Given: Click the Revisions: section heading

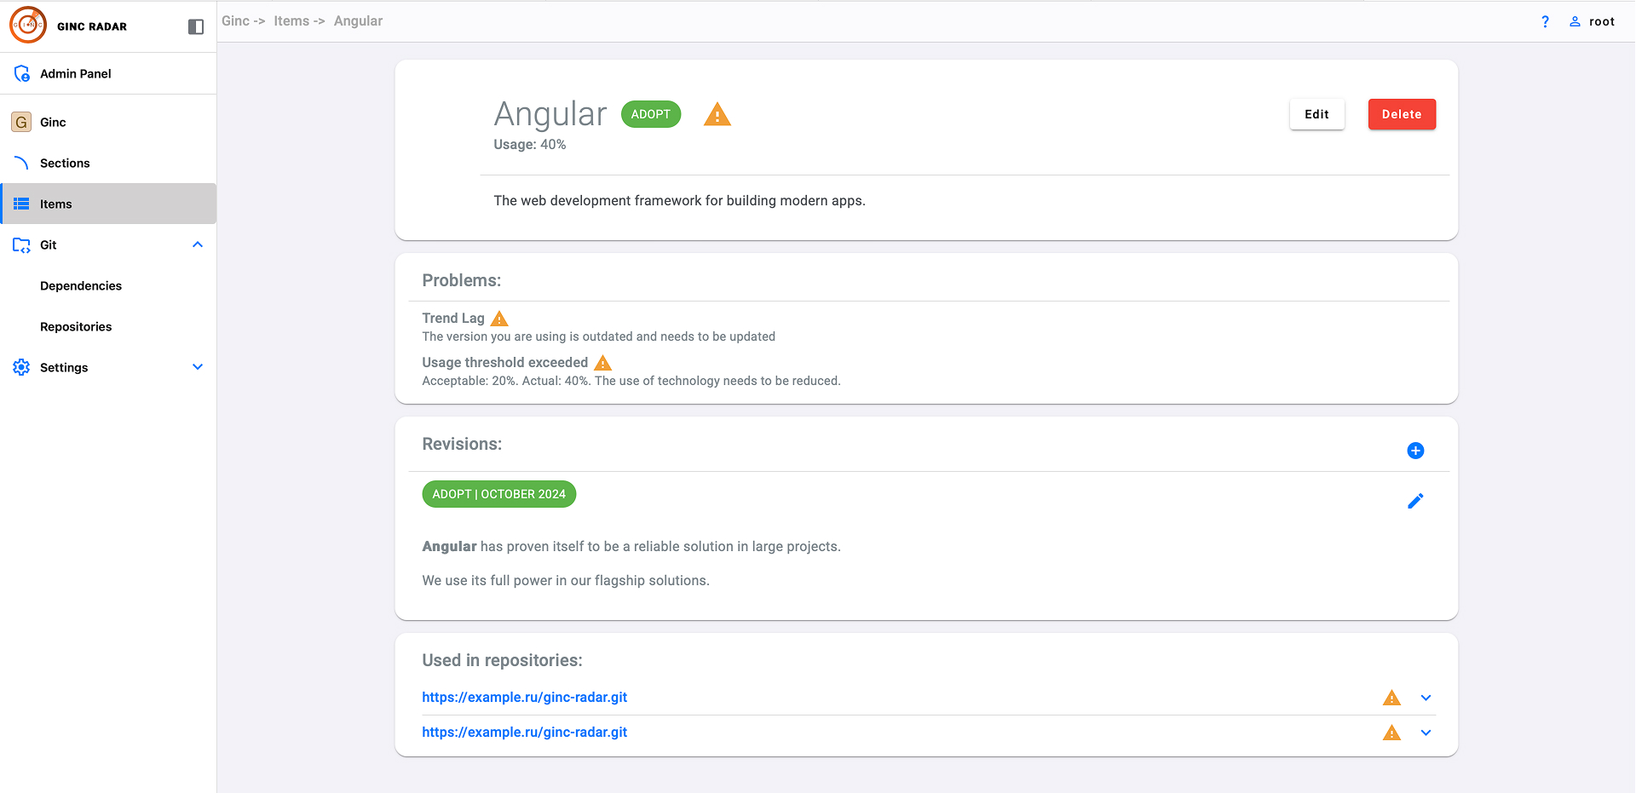Looking at the screenshot, I should [462, 444].
